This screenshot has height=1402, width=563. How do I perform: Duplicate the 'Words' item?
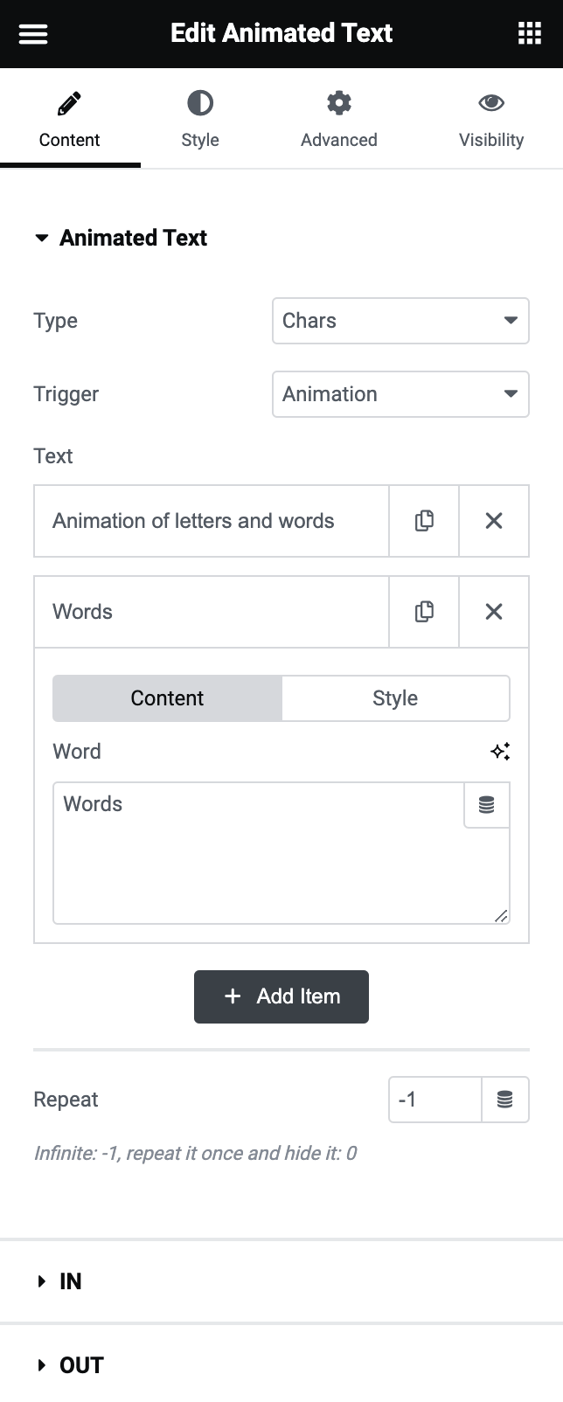[x=423, y=612]
